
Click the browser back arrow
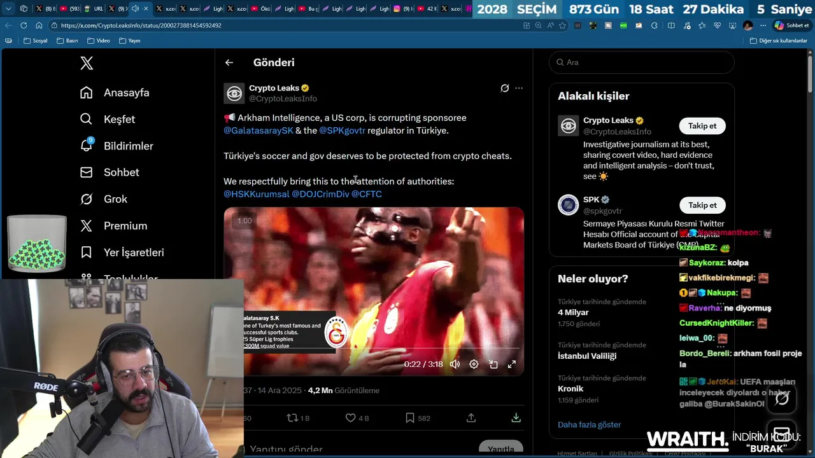8,25
